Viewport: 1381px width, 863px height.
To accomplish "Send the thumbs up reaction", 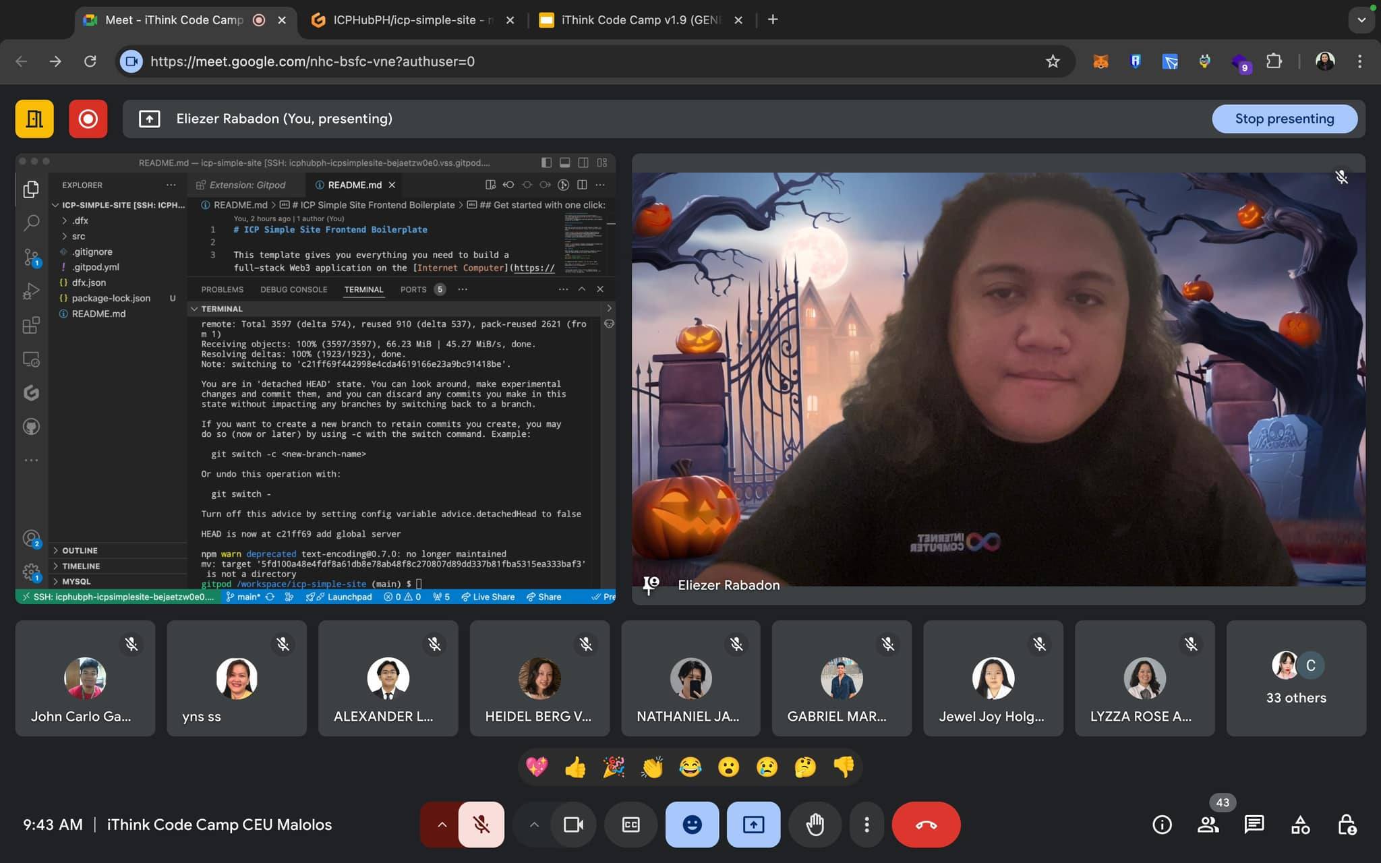I will 575,767.
